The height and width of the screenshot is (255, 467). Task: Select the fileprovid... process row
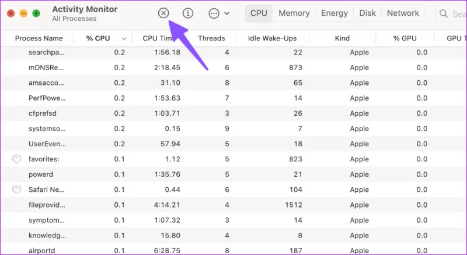coord(233,205)
